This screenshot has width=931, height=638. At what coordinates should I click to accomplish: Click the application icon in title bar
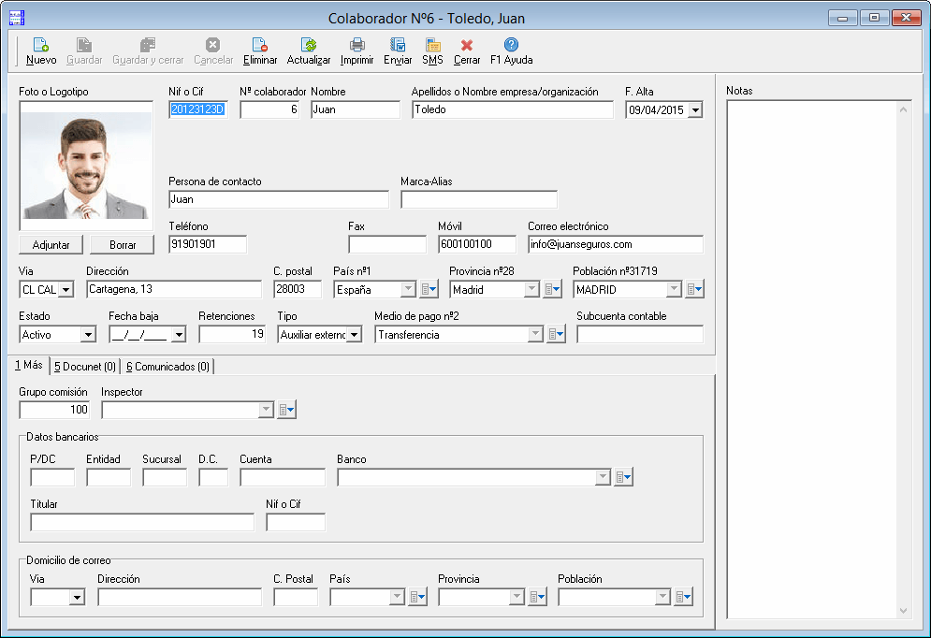click(x=17, y=18)
